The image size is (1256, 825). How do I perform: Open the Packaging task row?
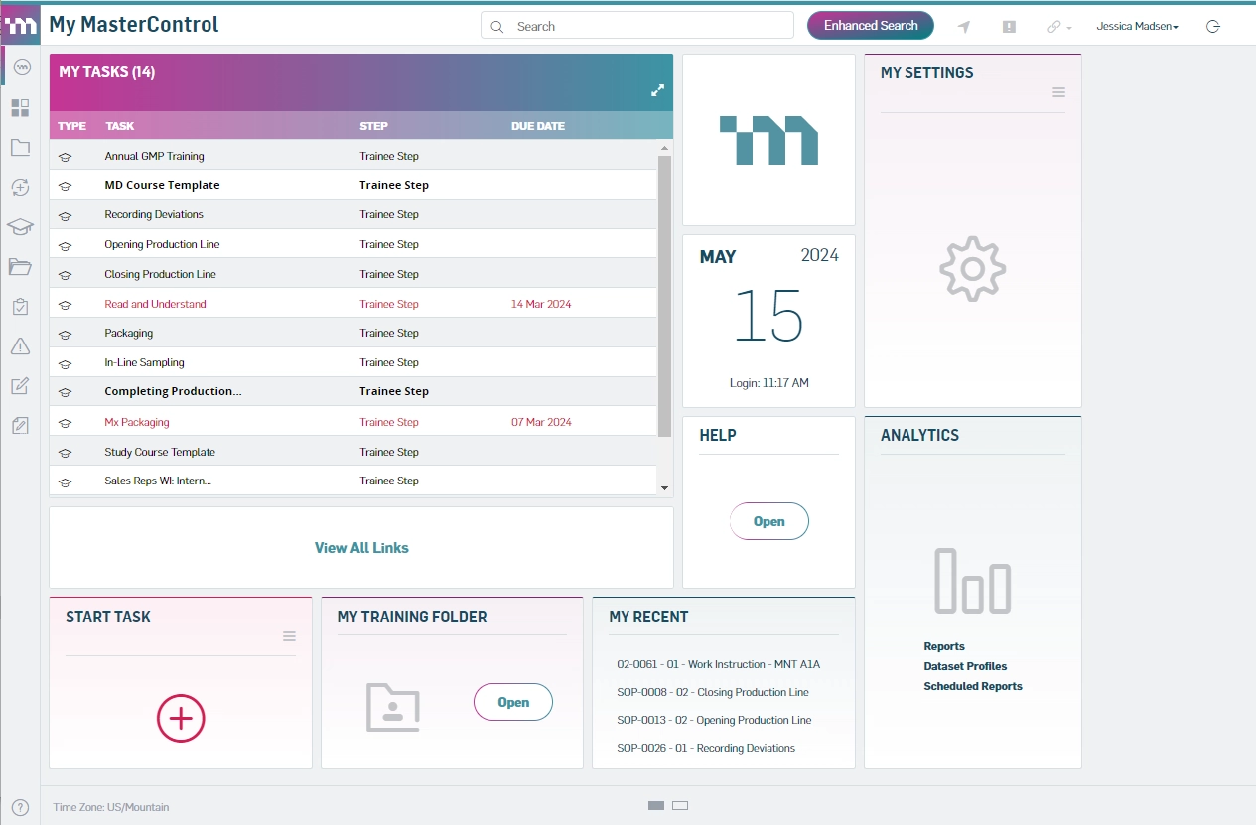[353, 333]
